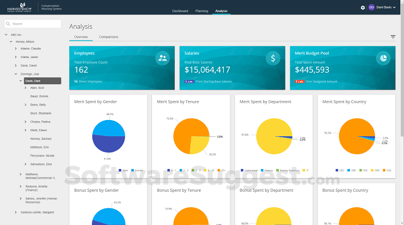Select the Analysis tab

tap(221, 11)
